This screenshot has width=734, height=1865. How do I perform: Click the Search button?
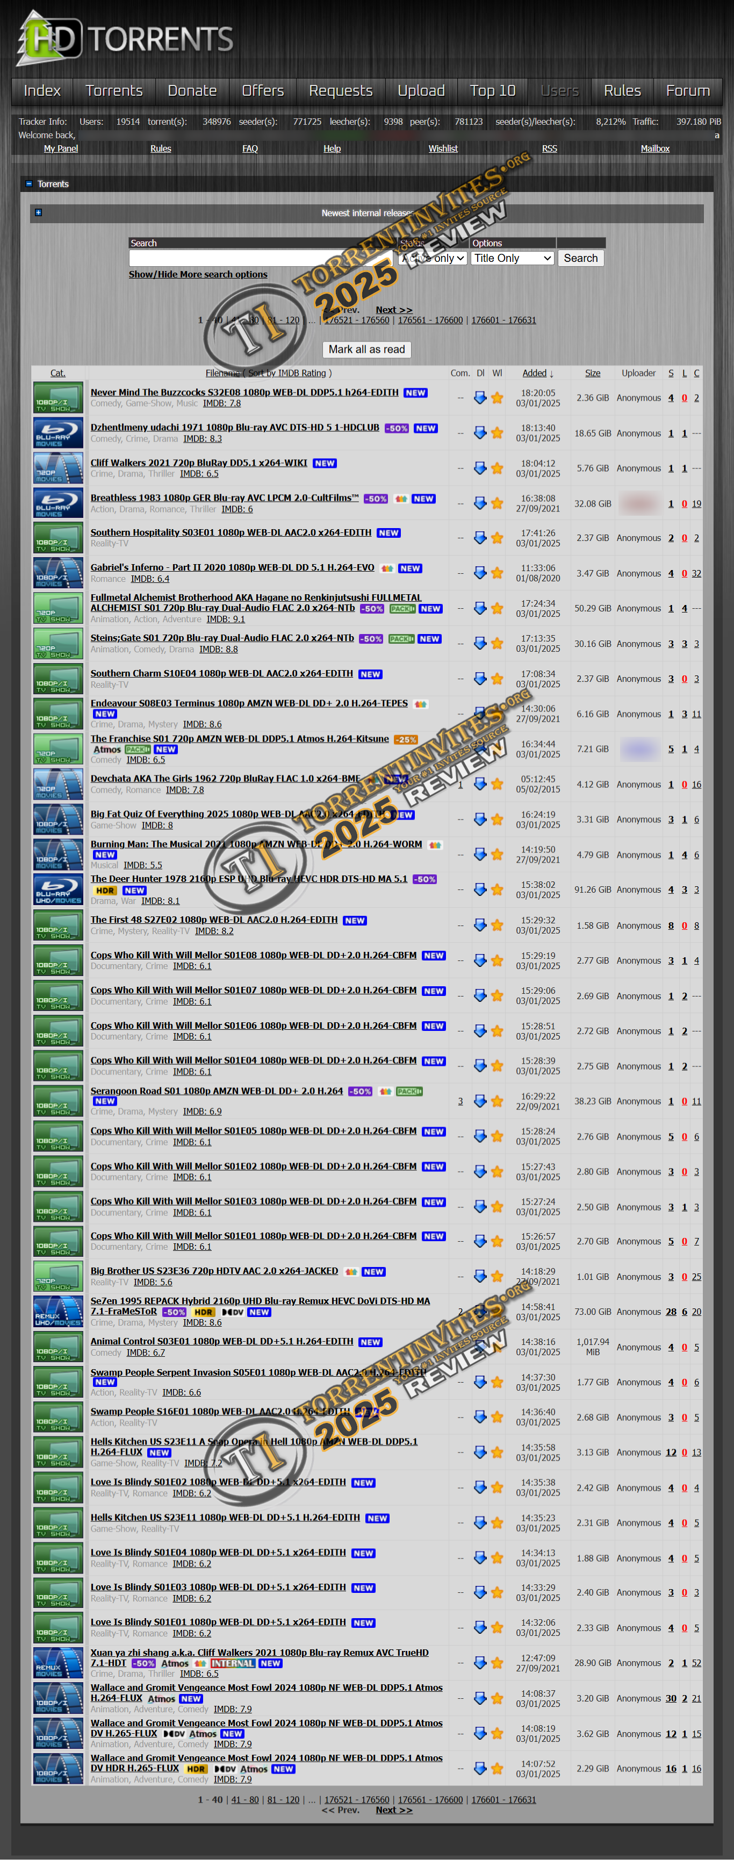[580, 259]
